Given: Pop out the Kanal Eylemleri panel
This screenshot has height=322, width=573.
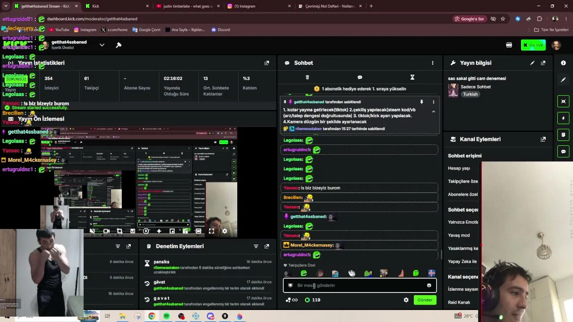Looking at the screenshot, I should click(x=543, y=139).
